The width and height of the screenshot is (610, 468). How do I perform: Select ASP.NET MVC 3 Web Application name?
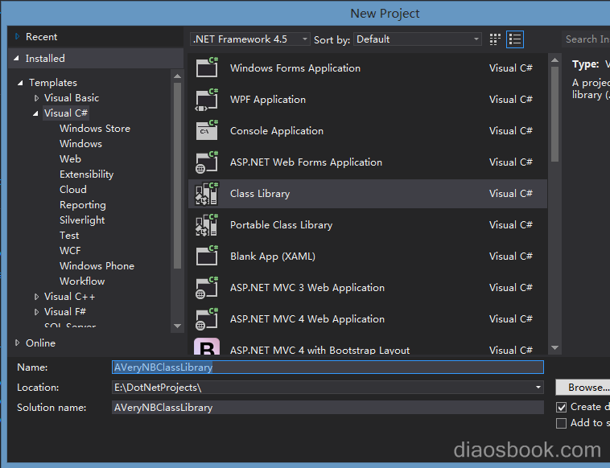coord(307,288)
